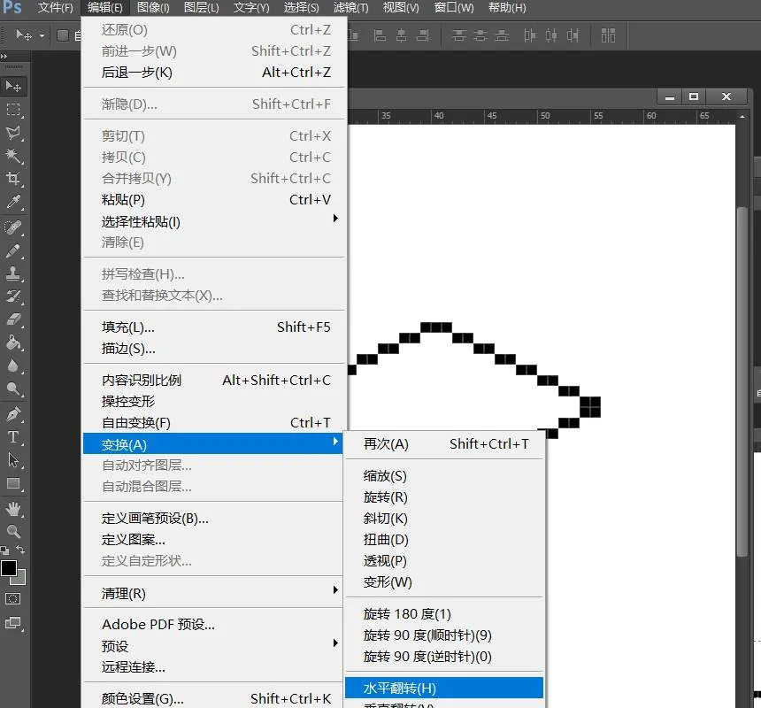Expand the 预设 submenu
Image resolution: width=761 pixels, height=708 pixels.
coord(214,646)
